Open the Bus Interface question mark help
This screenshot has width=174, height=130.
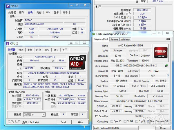168,76
